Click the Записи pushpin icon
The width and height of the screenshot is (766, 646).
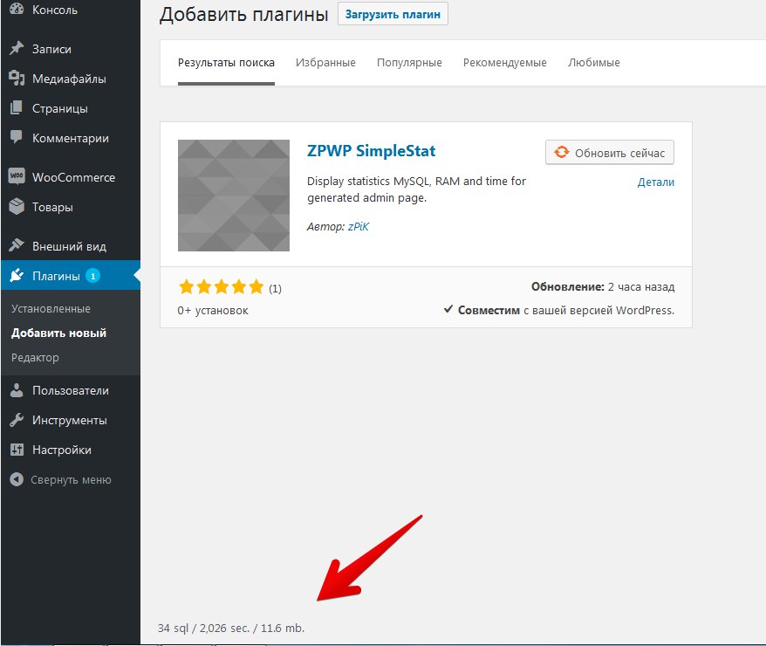[17, 48]
